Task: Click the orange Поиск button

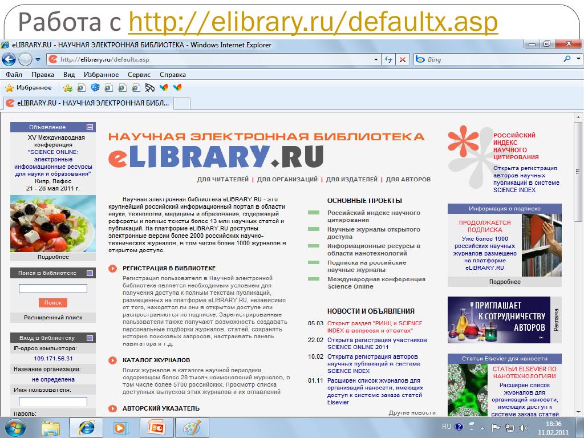Action: [x=53, y=302]
